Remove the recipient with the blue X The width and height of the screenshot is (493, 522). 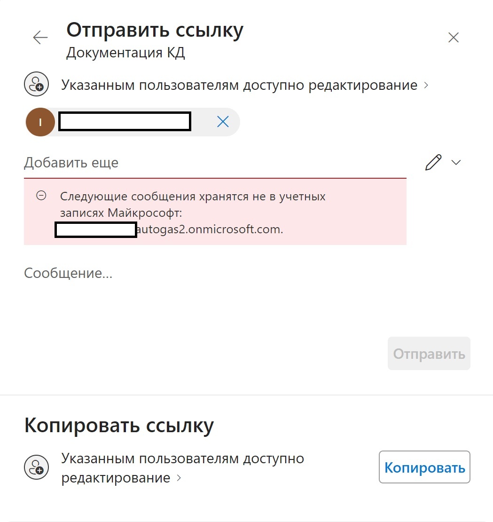[x=223, y=122]
